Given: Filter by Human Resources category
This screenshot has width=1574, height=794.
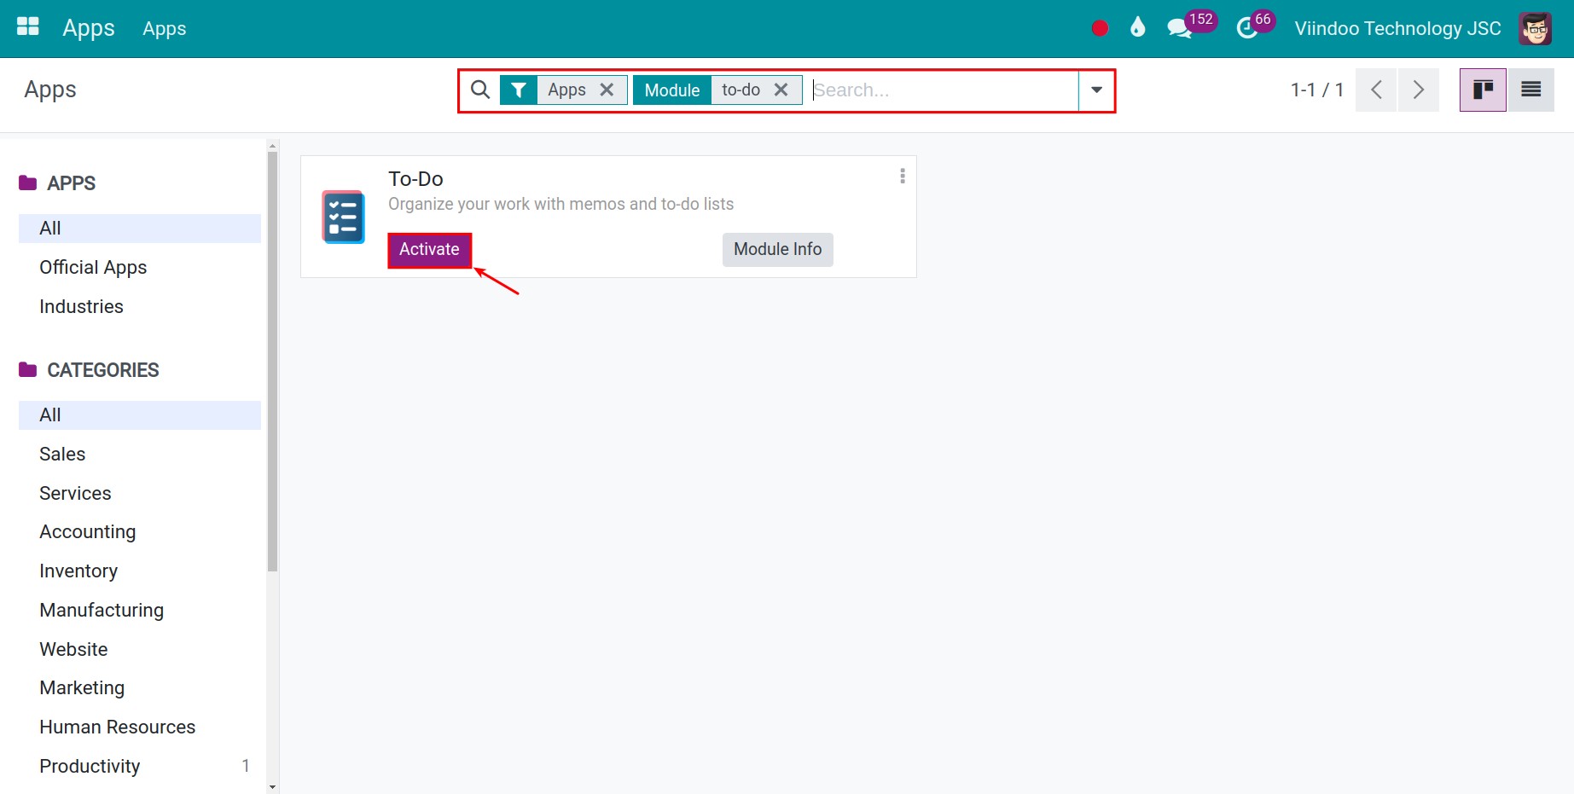Looking at the screenshot, I should 140,727.
